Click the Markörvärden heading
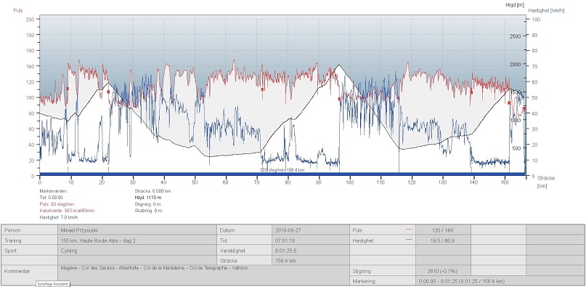 pyautogui.click(x=54, y=191)
